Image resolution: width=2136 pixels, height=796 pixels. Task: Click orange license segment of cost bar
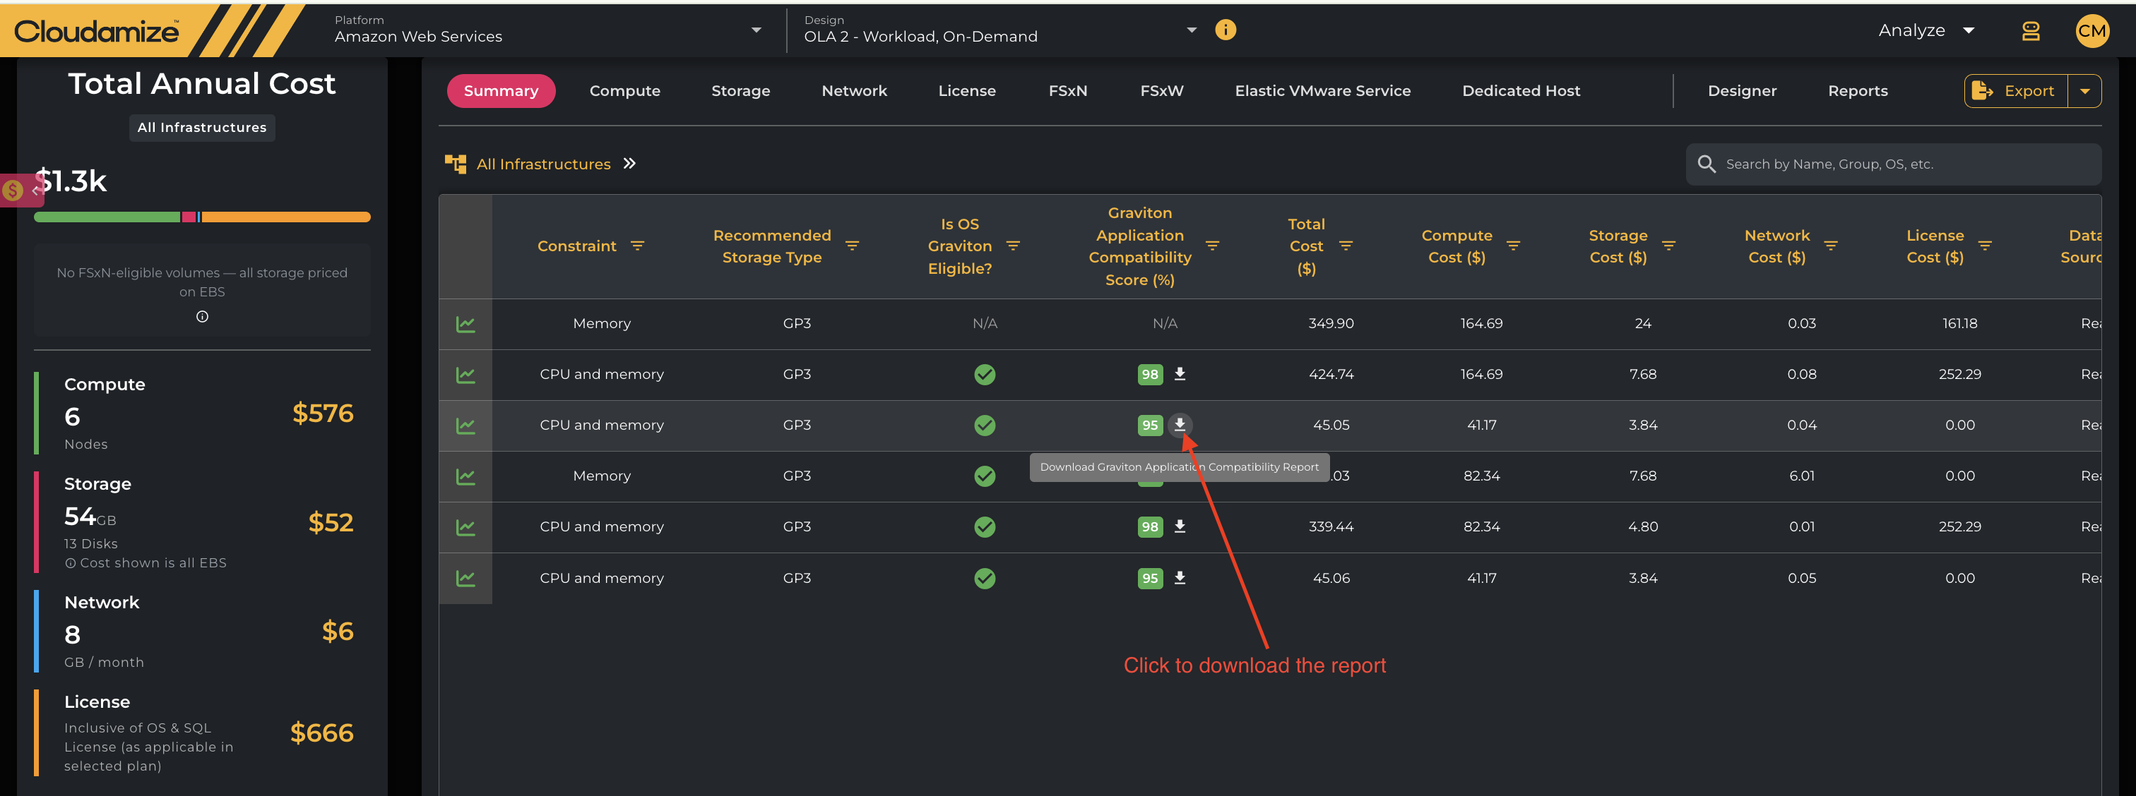286,217
